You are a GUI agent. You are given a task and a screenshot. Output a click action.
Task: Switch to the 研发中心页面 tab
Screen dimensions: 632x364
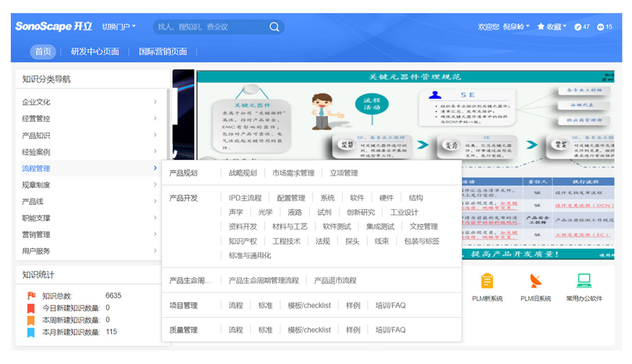(95, 52)
